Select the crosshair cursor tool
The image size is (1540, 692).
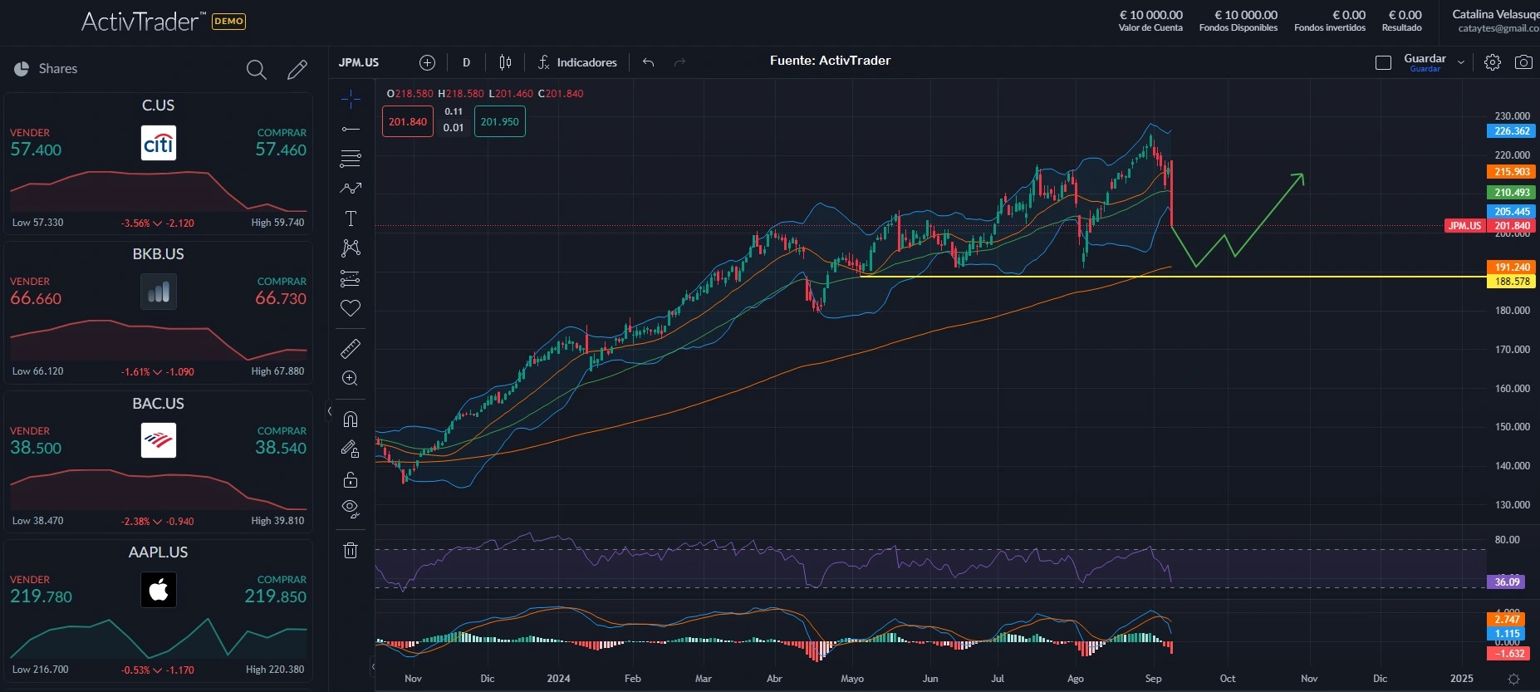(x=351, y=100)
